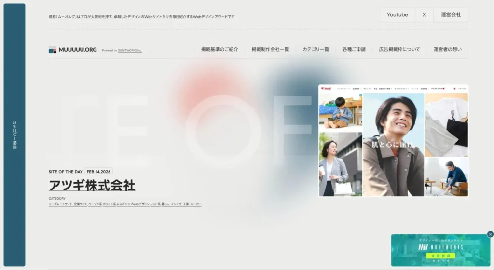The image size is (494, 270).
Task: Open カテゴリ一覧 menu item
Action: pyautogui.click(x=316, y=49)
